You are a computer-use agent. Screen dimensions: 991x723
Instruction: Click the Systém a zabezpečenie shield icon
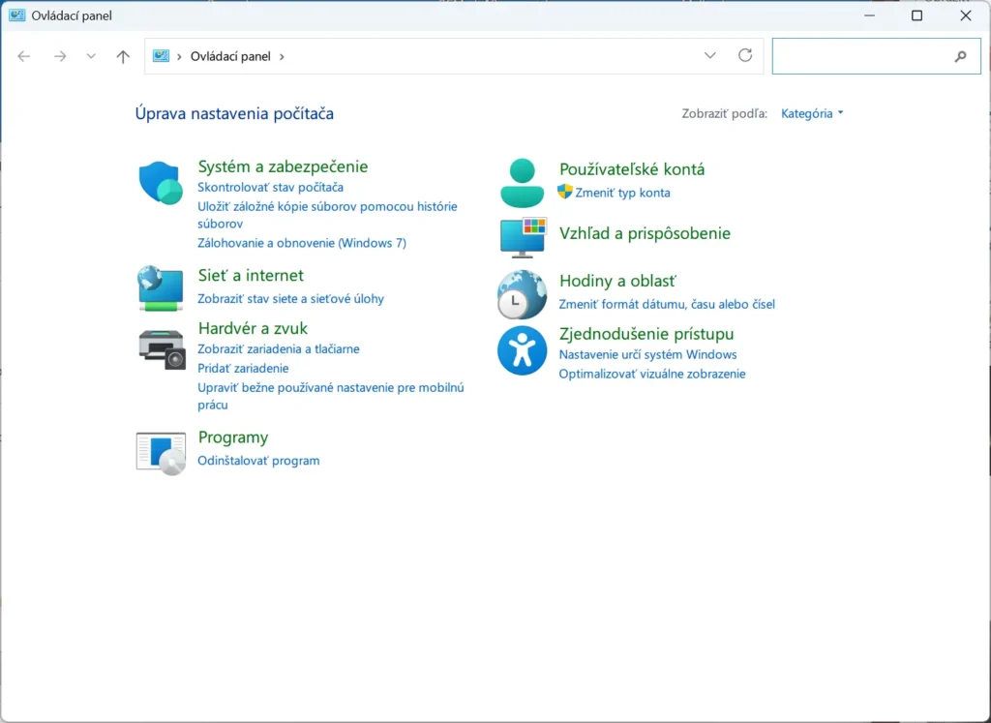pos(160,181)
